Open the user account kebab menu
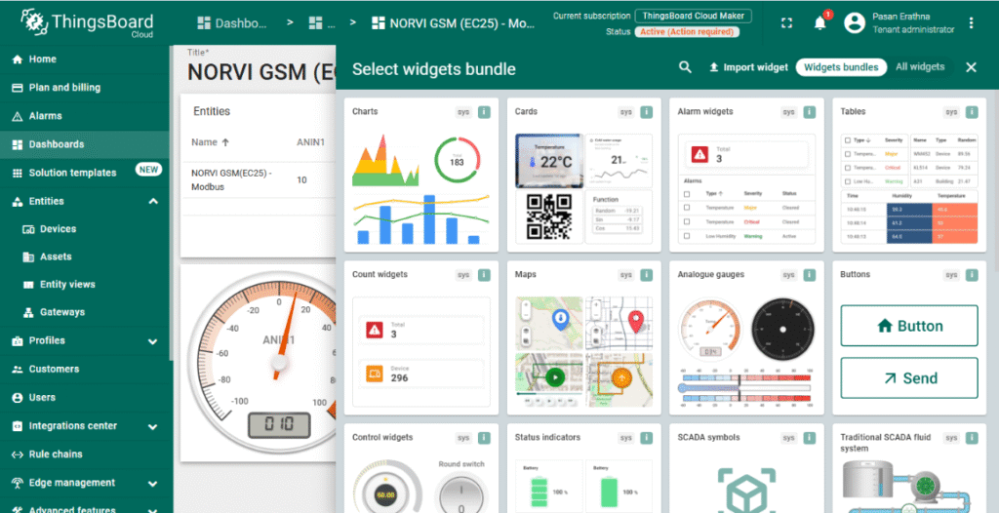The width and height of the screenshot is (999, 513). tap(971, 22)
